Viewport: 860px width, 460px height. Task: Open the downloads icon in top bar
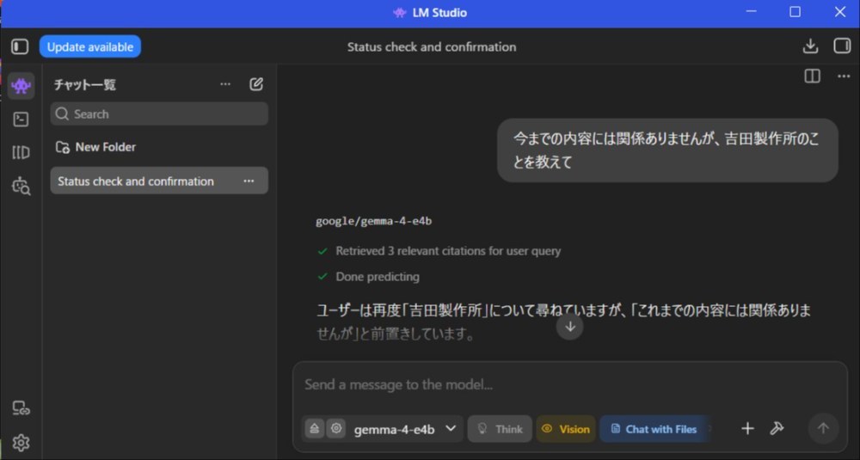coord(810,46)
